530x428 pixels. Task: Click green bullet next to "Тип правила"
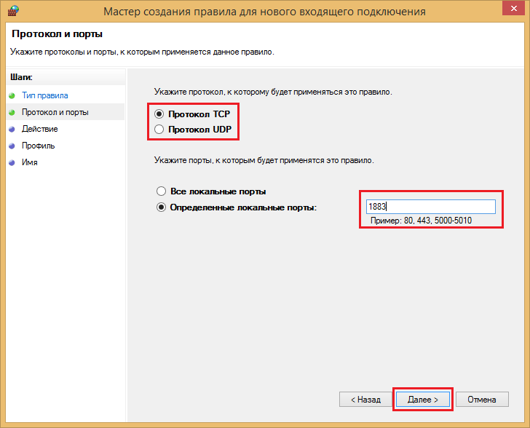pyautogui.click(x=12, y=95)
